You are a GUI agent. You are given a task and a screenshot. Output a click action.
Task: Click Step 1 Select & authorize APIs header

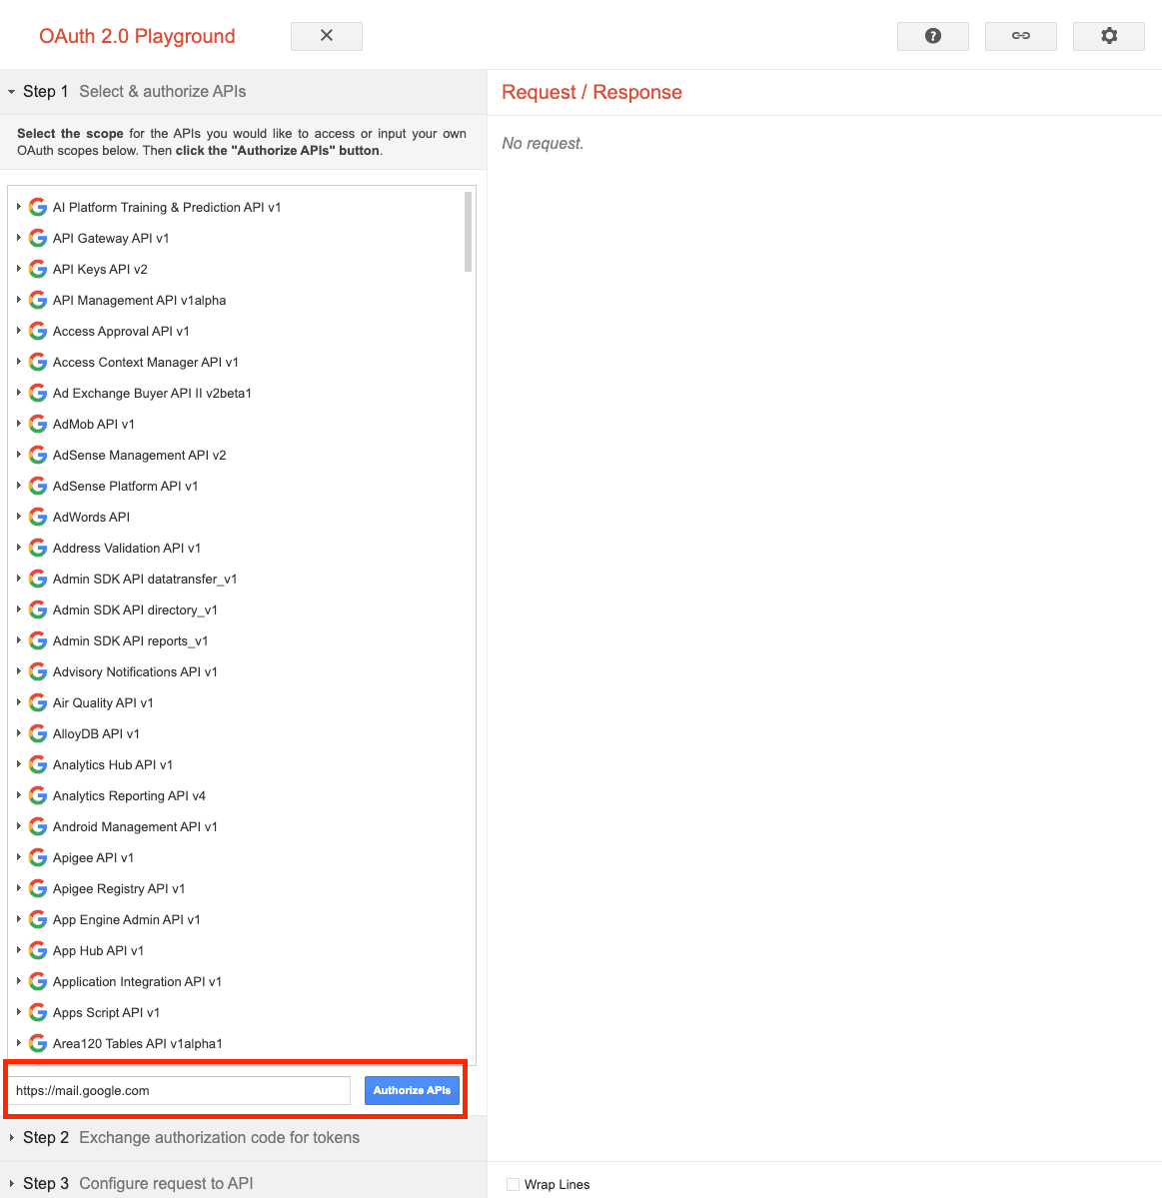[x=244, y=92]
